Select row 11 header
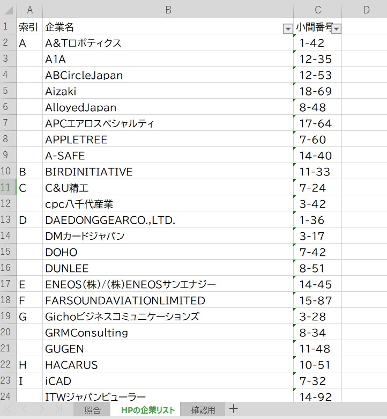 coord(8,187)
